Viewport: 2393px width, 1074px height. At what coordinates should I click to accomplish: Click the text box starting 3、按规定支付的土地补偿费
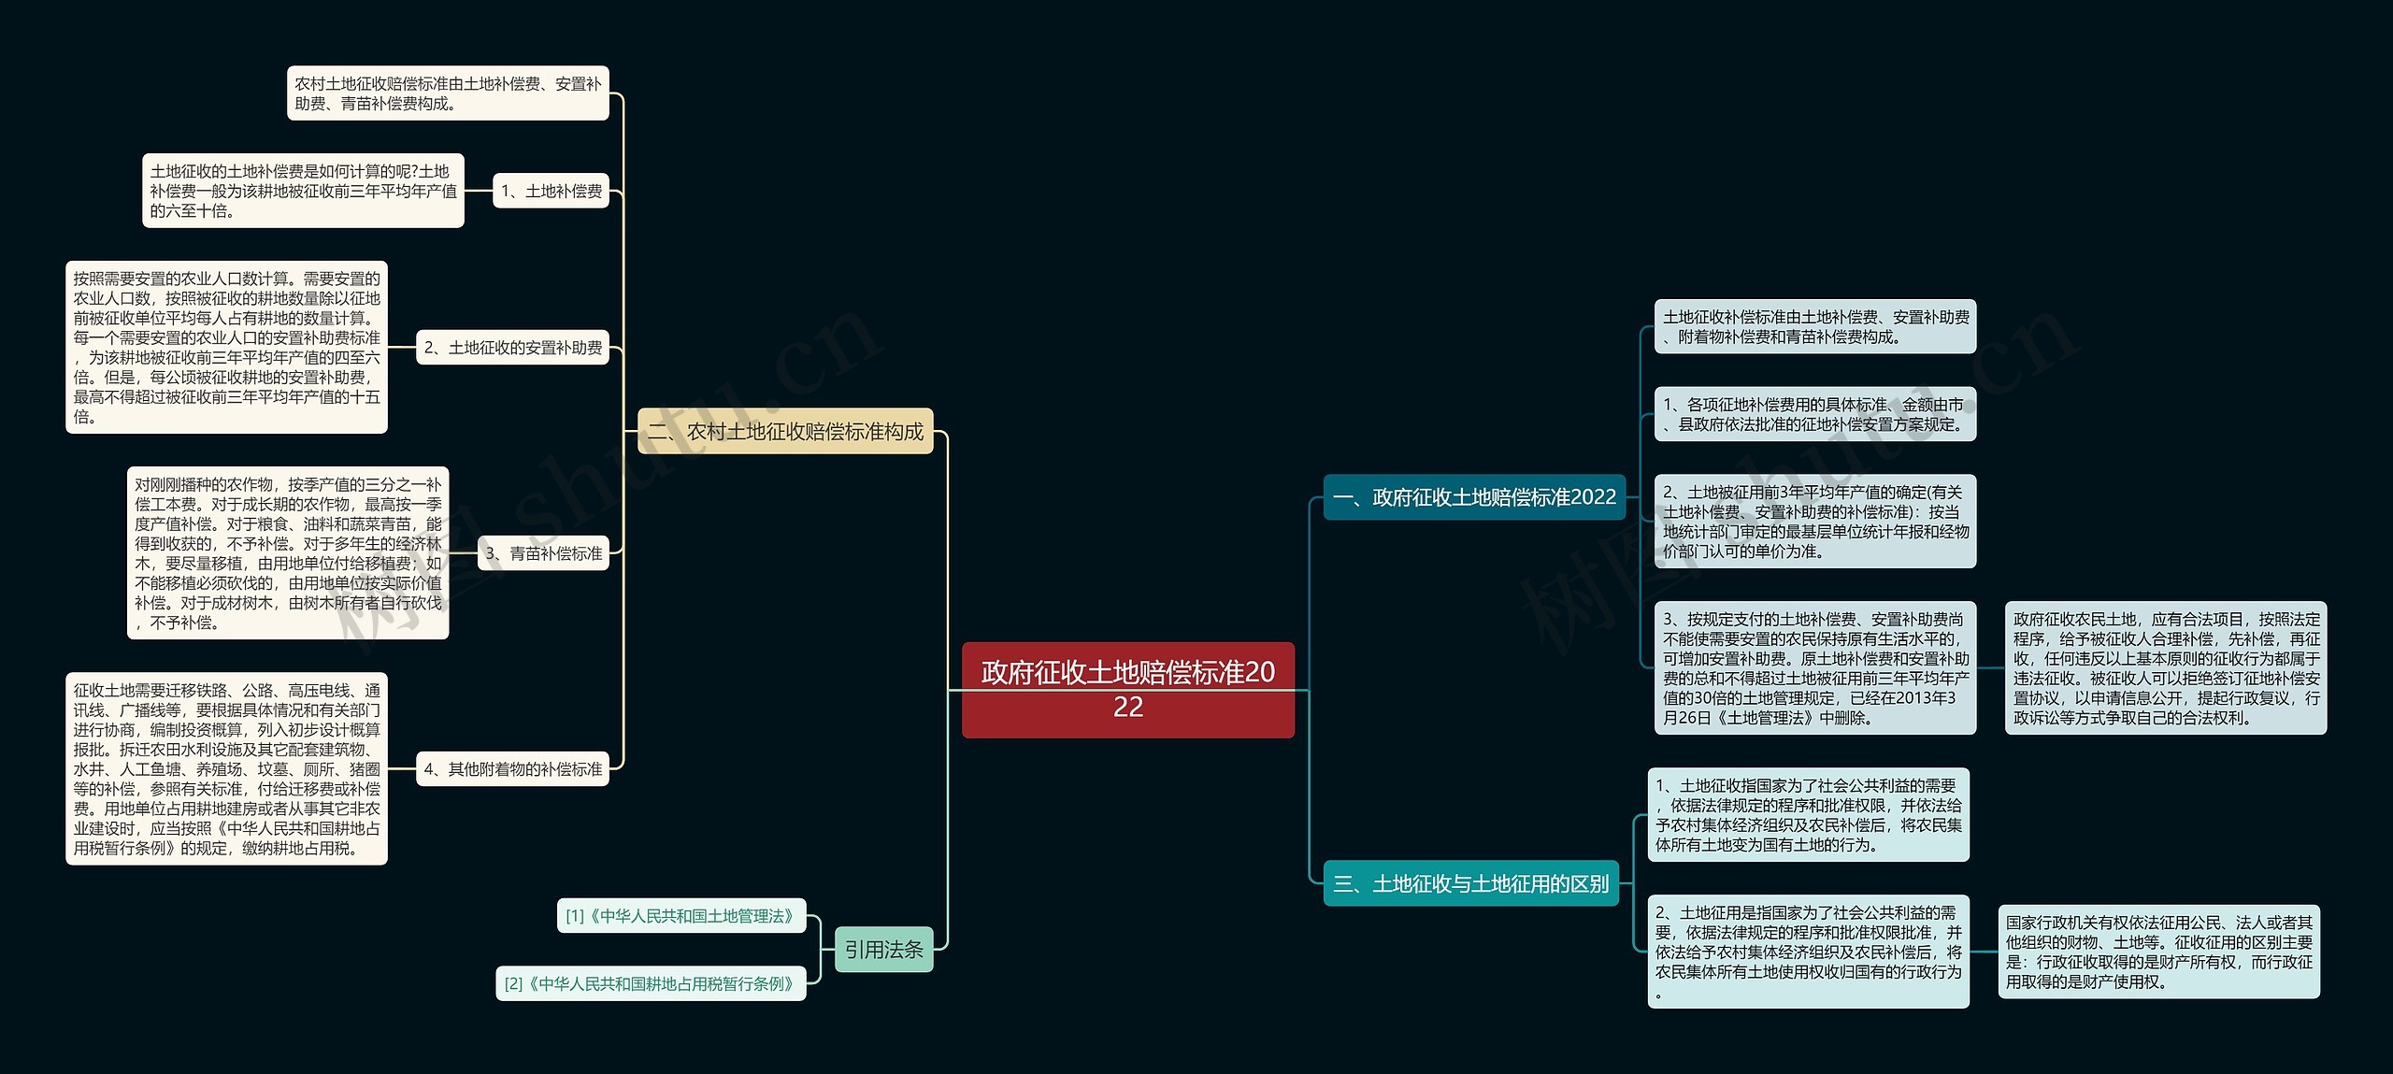[1815, 668]
